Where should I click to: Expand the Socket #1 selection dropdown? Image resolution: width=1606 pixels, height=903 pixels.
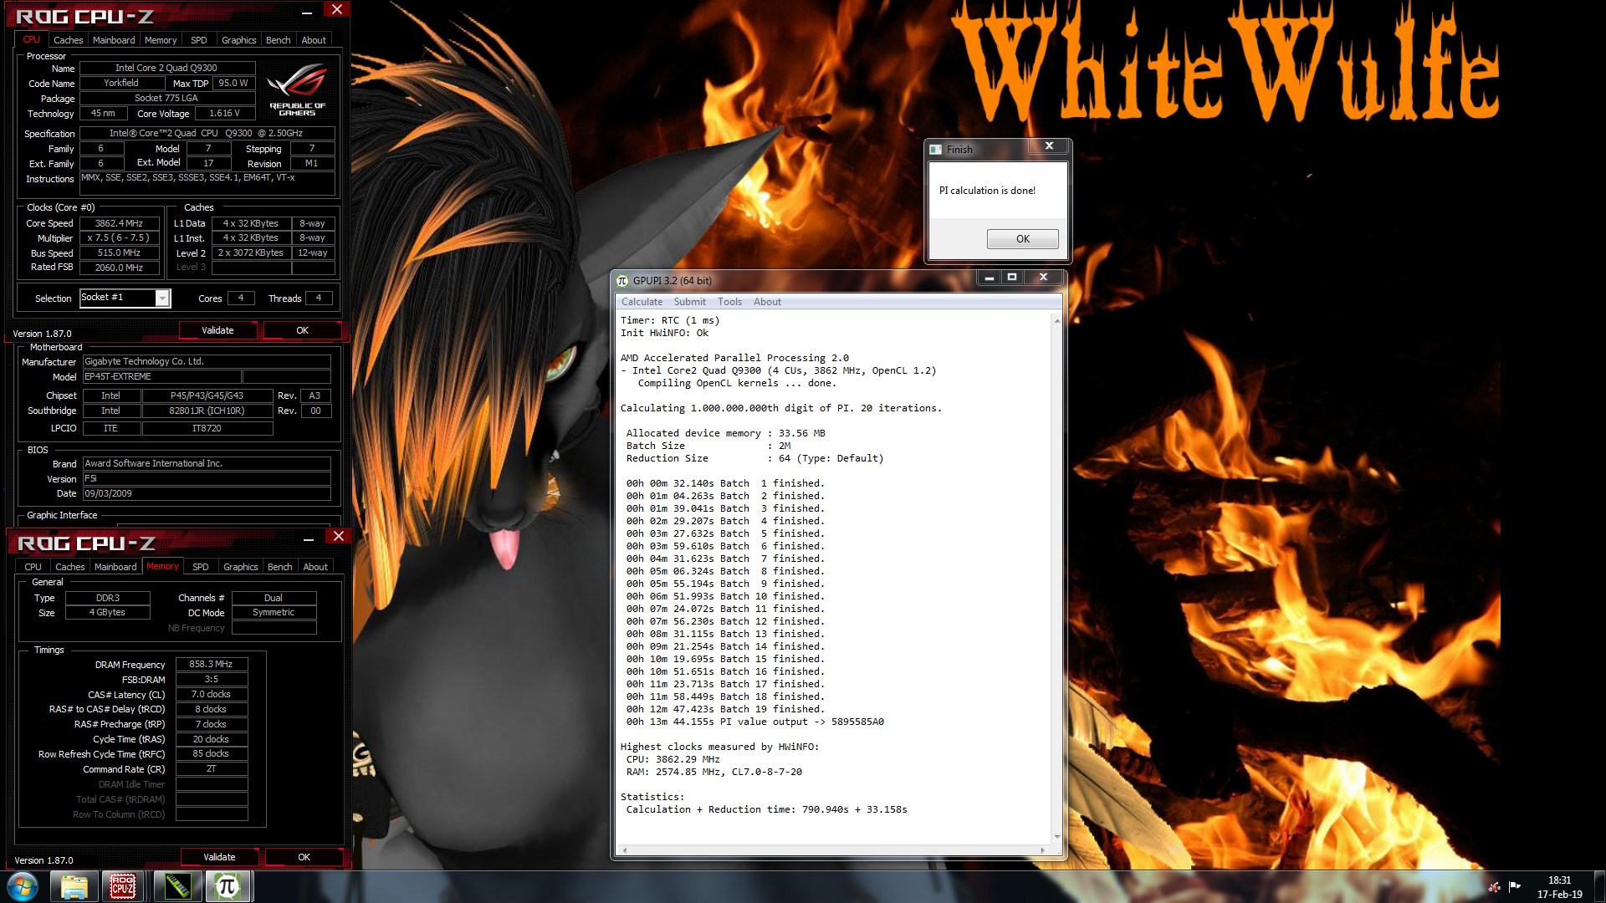point(162,298)
